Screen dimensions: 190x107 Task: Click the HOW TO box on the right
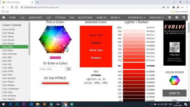[x=175, y=93]
